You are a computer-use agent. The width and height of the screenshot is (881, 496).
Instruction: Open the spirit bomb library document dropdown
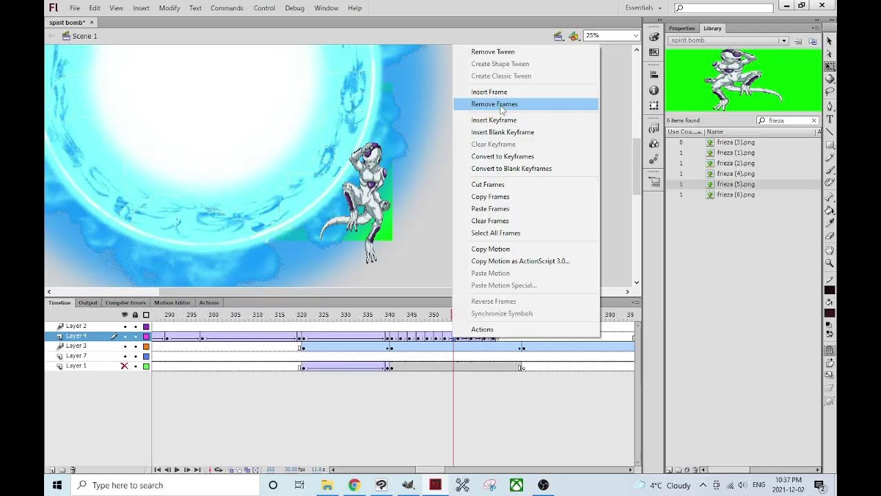783,41
